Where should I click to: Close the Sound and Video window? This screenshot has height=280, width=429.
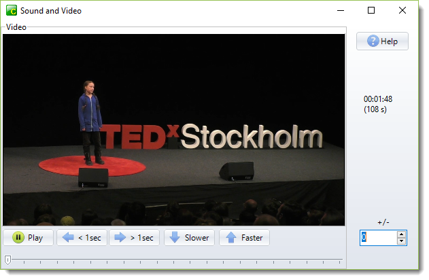[402, 10]
